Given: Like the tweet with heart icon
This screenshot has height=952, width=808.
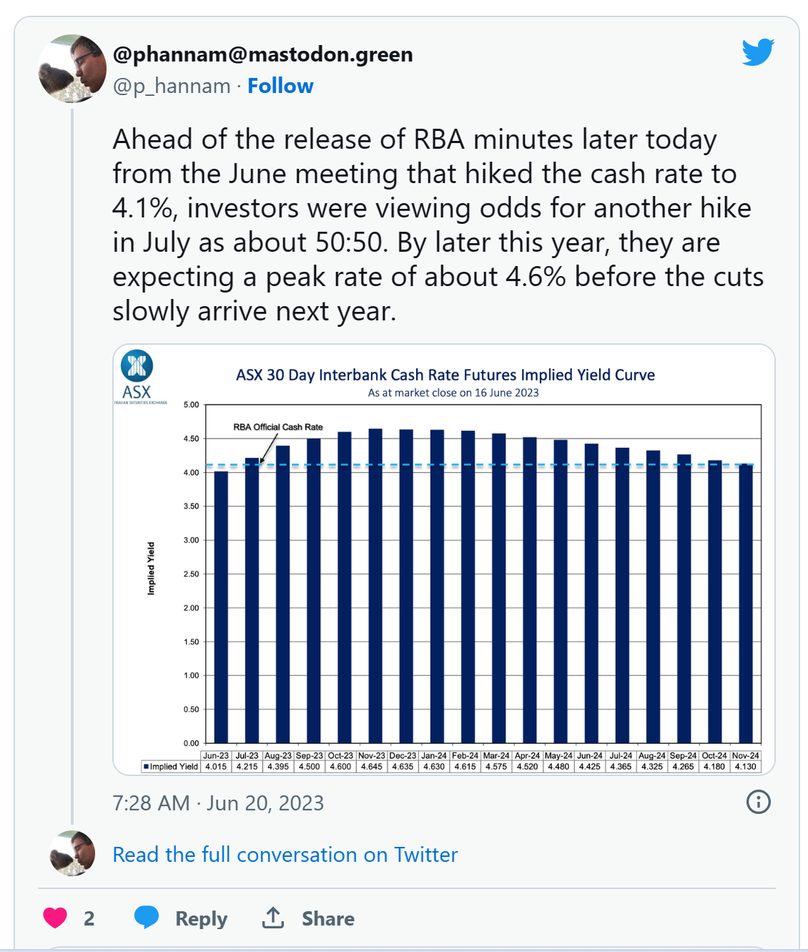Looking at the screenshot, I should [55, 918].
